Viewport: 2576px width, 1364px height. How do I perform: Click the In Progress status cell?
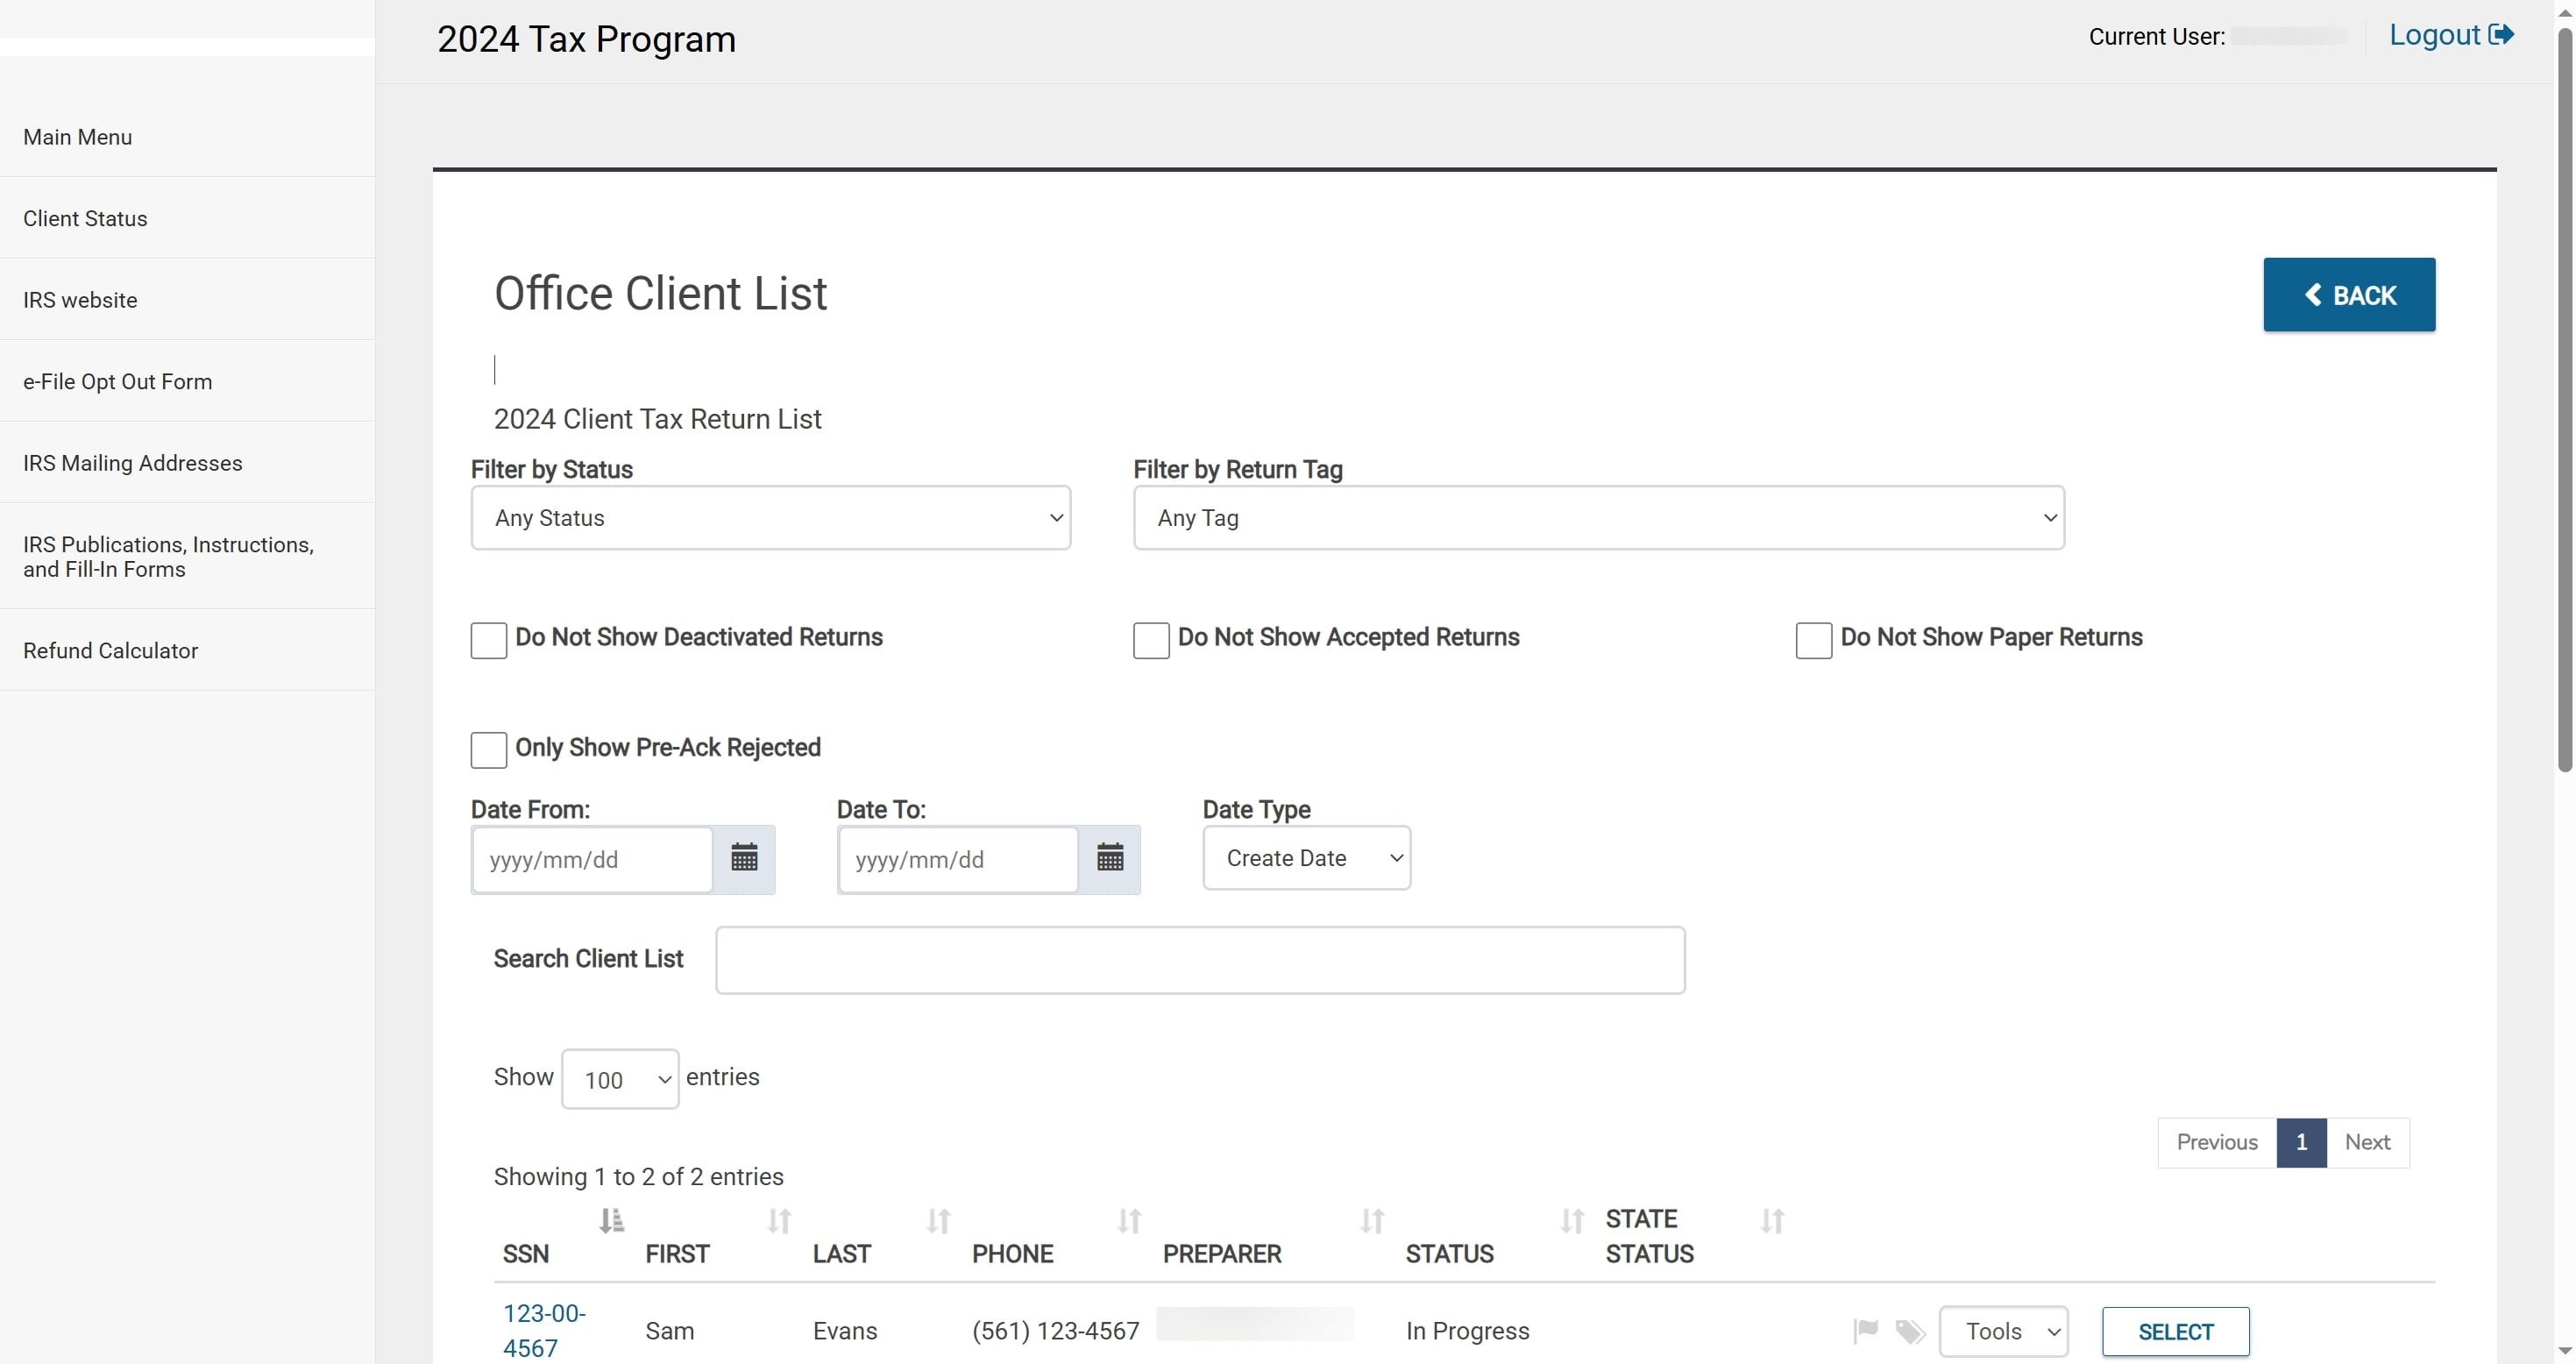click(x=1467, y=1331)
